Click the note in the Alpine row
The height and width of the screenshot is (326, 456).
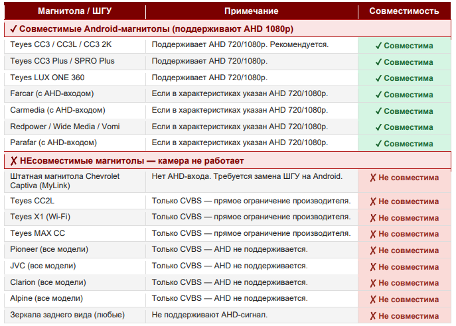pyautogui.click(x=230, y=298)
